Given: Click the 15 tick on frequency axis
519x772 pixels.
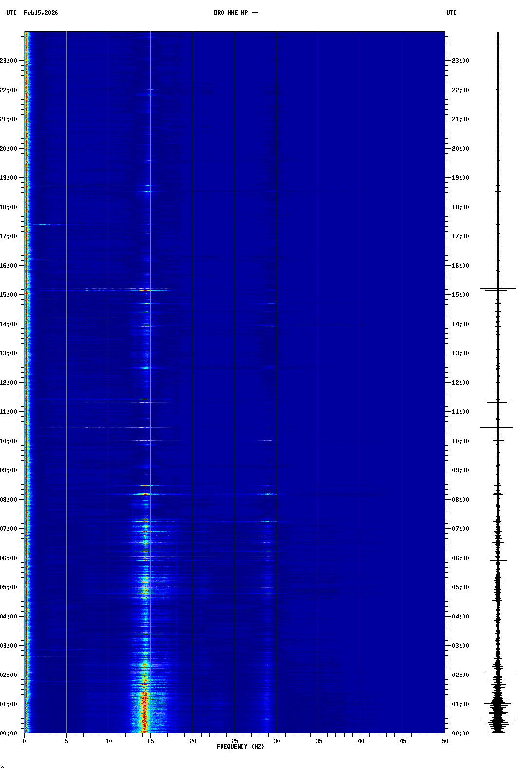Looking at the screenshot, I should click(x=150, y=741).
